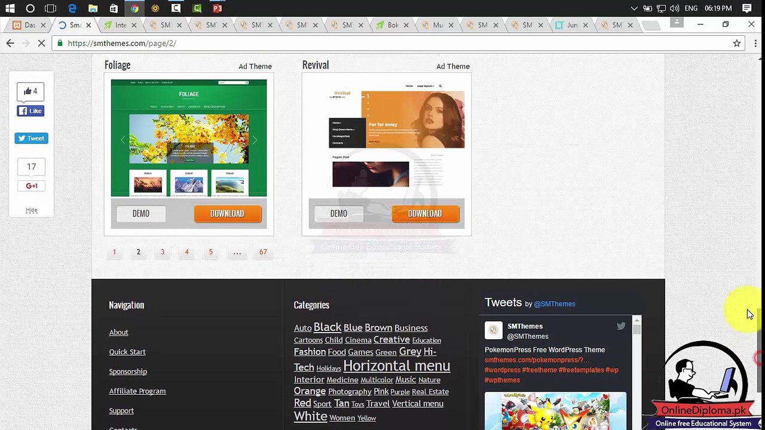The width and height of the screenshot is (765, 430).
Task: Open the Windows Store taskbar icon
Action: point(114,8)
